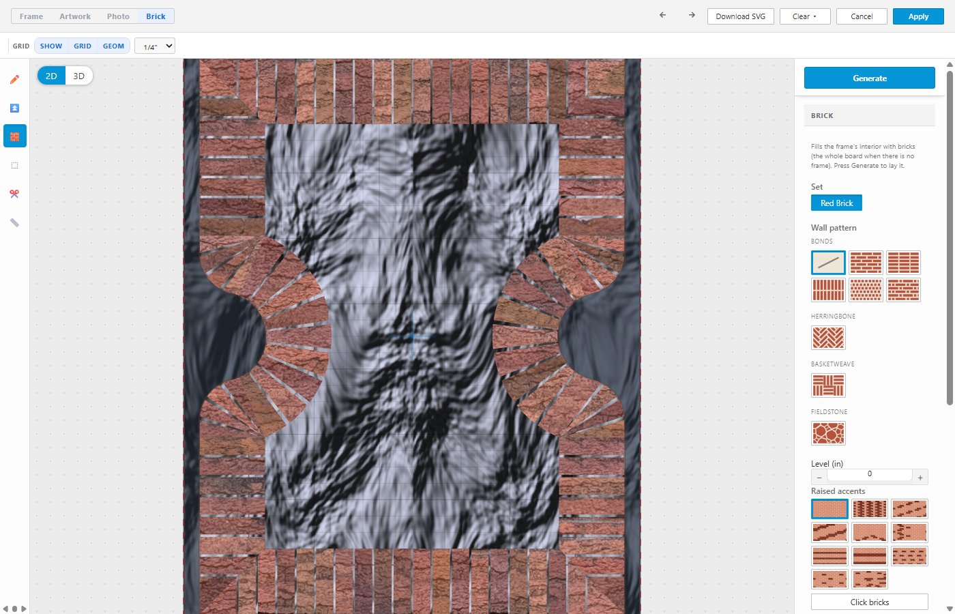Select the stack bond pattern thumbnail
The height and width of the screenshot is (614, 955).
[903, 263]
